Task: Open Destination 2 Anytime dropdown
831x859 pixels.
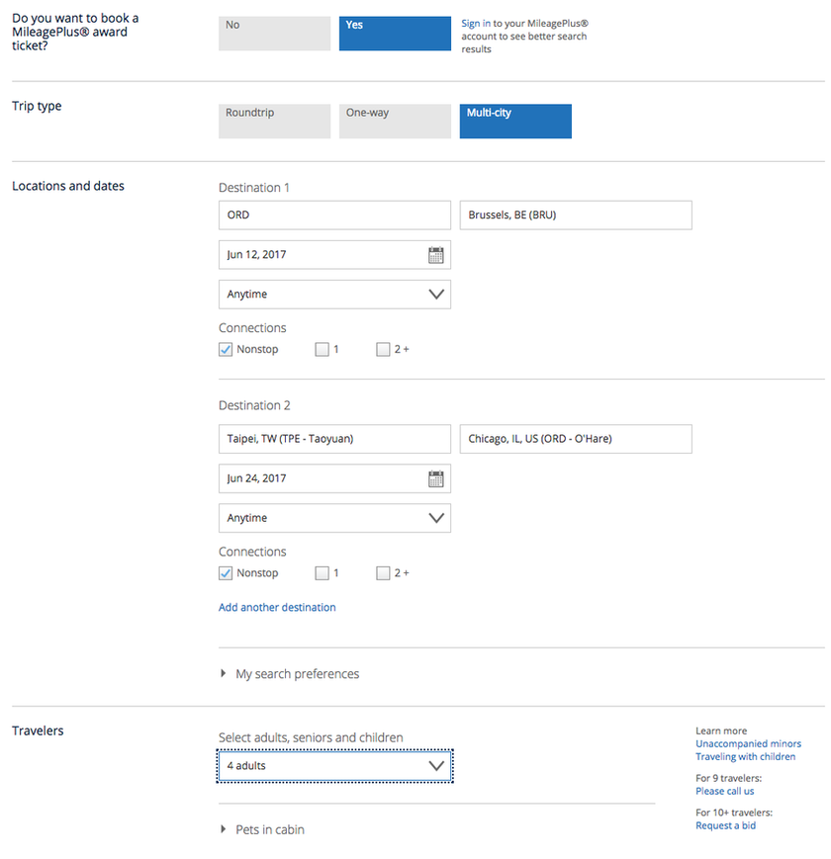Action: [x=334, y=518]
